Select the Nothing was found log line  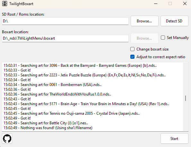click(x=48, y=128)
